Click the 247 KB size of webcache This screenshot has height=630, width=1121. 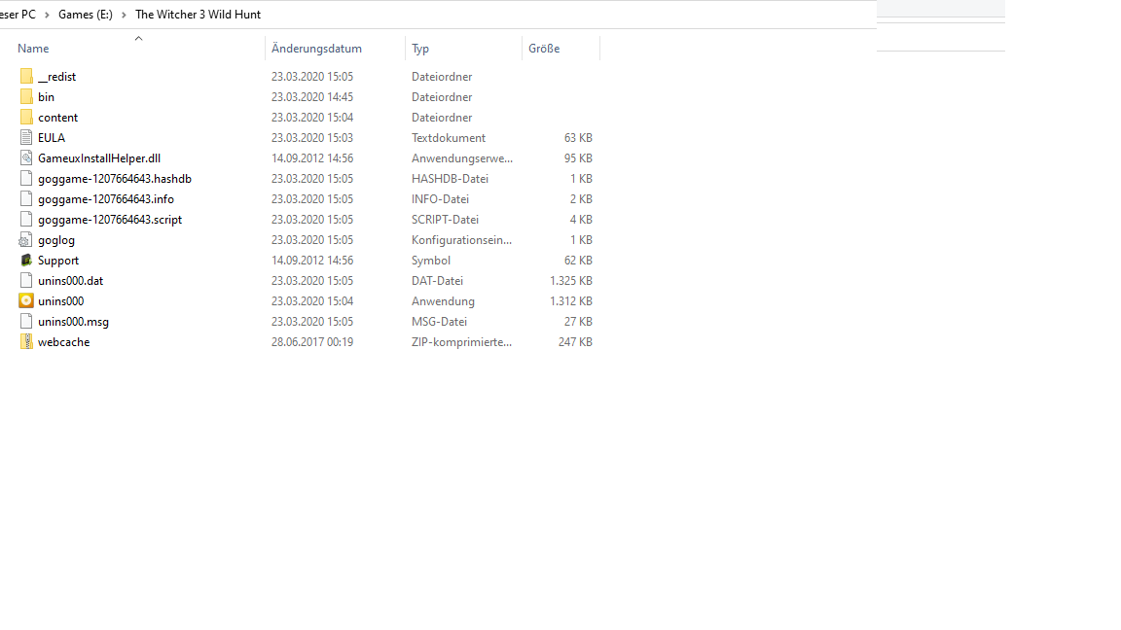click(575, 342)
